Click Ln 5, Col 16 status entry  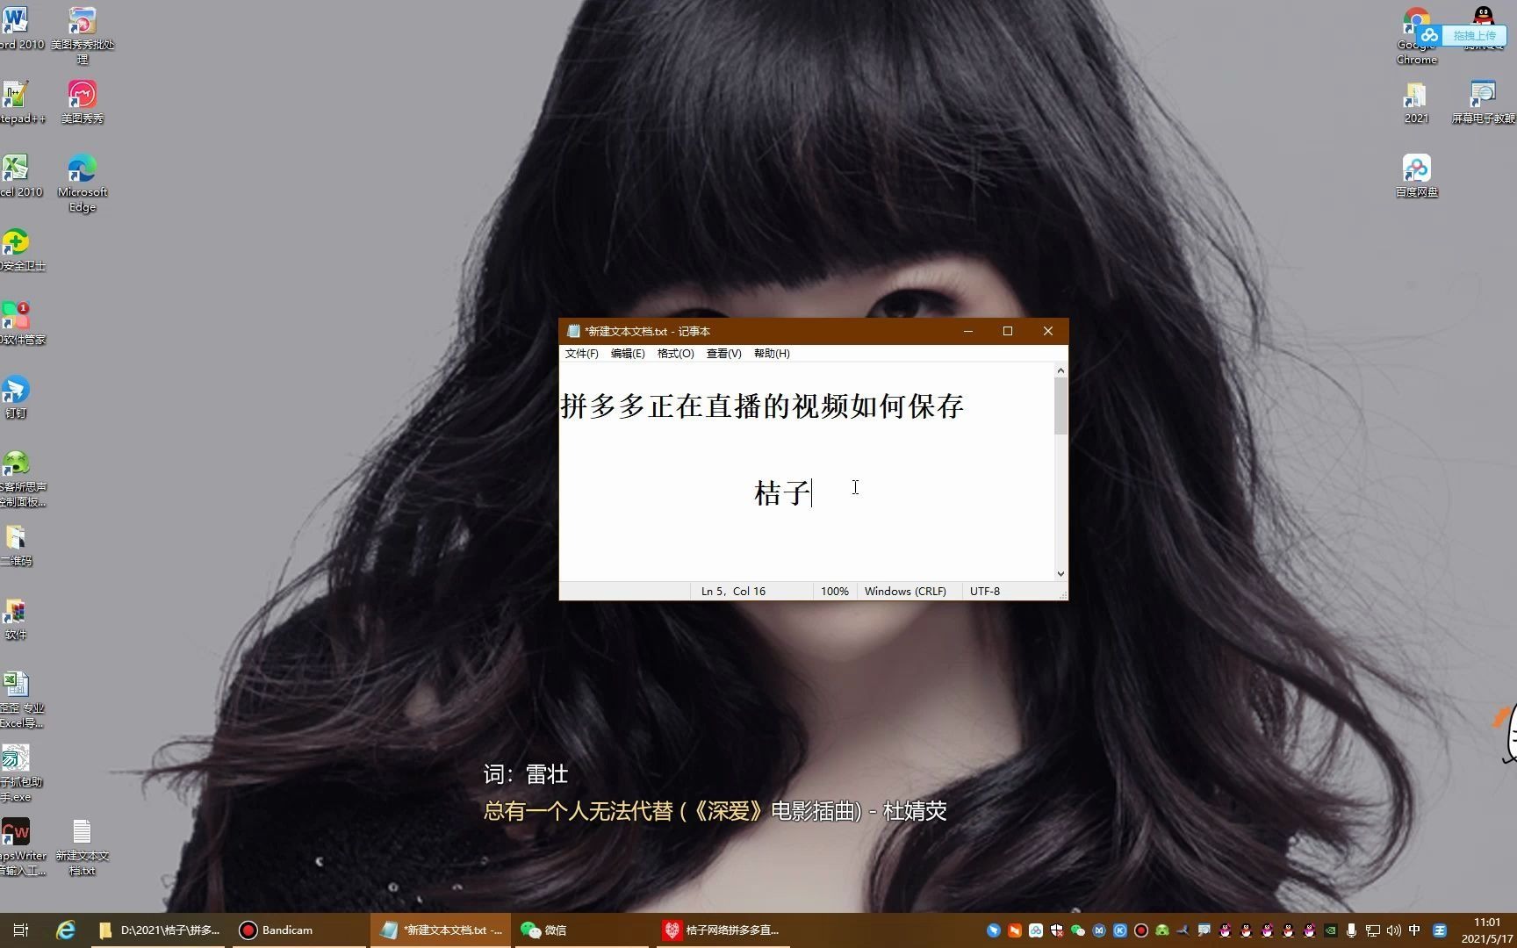click(x=733, y=592)
